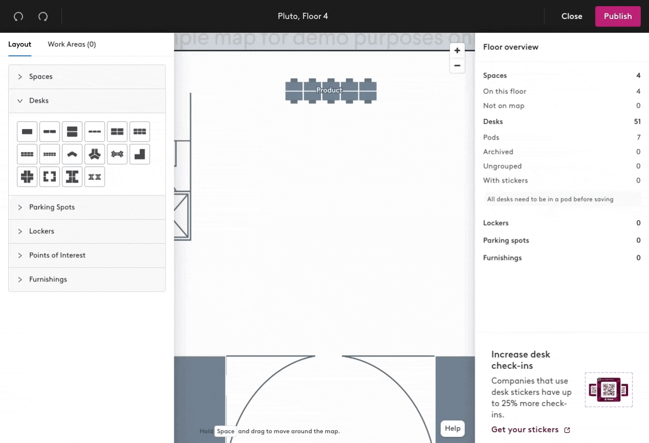The image size is (649, 443).
Task: Expand the Lockers section
Action: tap(87, 231)
